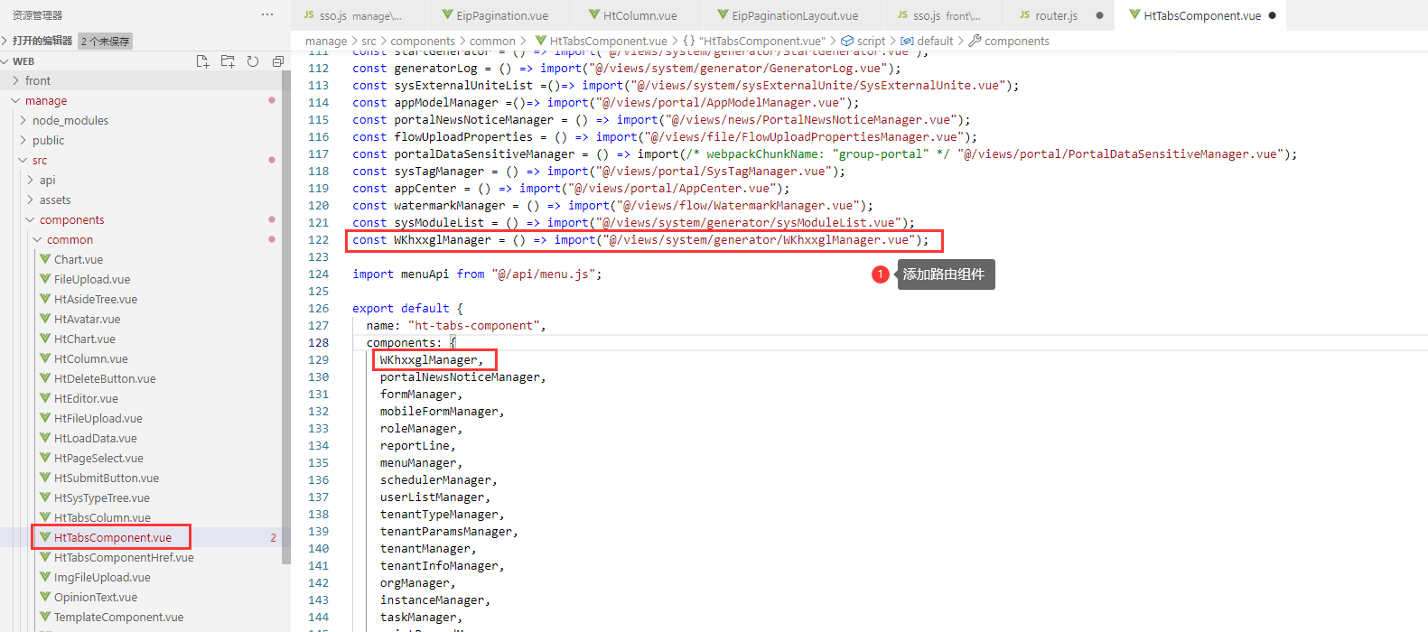Click the New File icon in explorer
Screen dimensions: 1428x632
click(202, 61)
